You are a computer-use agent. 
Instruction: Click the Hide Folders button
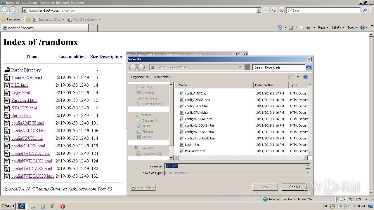[143, 188]
